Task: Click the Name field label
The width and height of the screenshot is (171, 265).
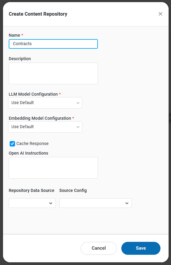Action: [x=14, y=35]
